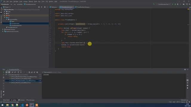
Task: Select PrimeNumbers class in project tree
Action: pyautogui.click(x=15, y=23)
